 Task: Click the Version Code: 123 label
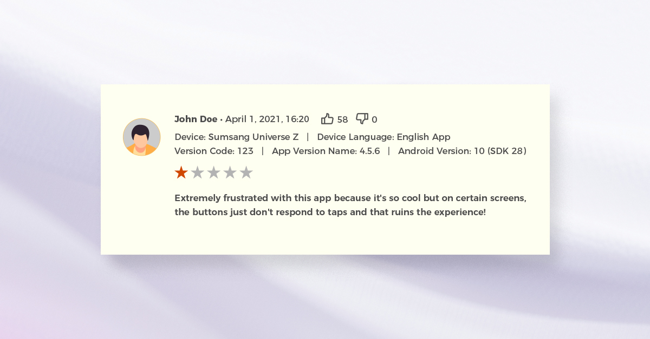tap(214, 151)
